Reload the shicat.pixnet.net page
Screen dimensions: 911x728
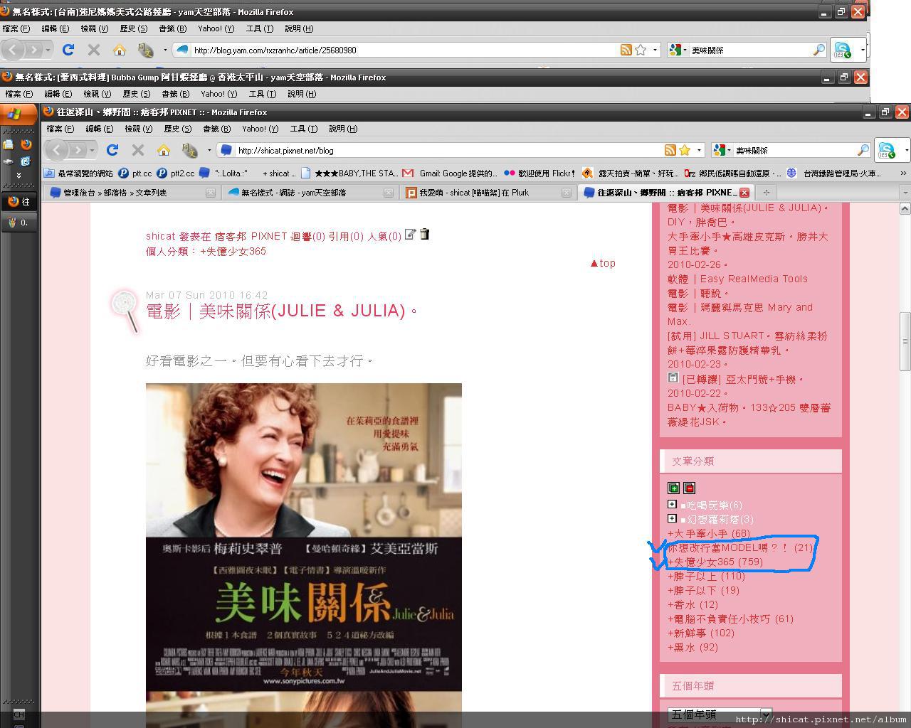pyautogui.click(x=112, y=150)
